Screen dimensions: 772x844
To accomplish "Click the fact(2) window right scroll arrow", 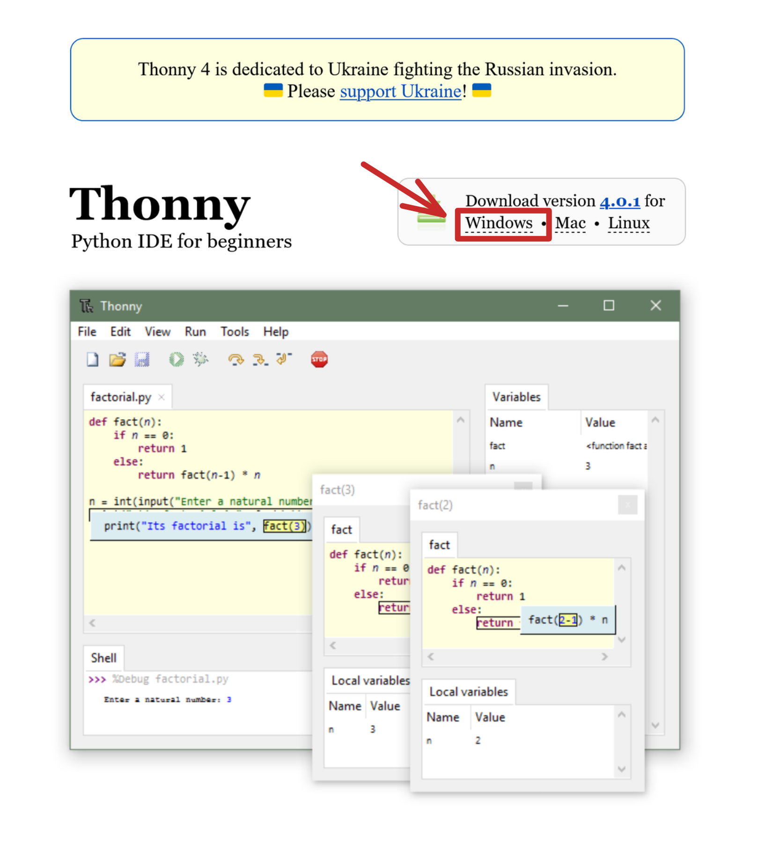I will click(x=605, y=657).
